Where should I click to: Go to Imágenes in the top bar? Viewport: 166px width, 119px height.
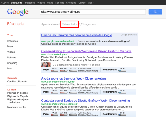[30, 3]
